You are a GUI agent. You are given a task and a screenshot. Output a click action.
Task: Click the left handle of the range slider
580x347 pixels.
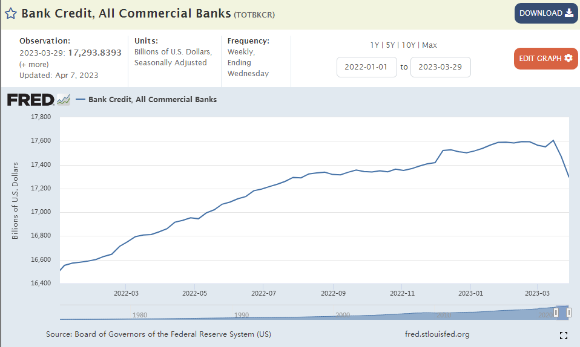click(x=556, y=313)
